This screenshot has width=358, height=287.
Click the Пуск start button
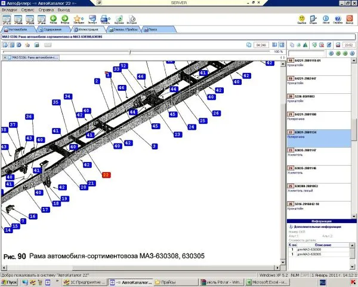tap(10, 282)
